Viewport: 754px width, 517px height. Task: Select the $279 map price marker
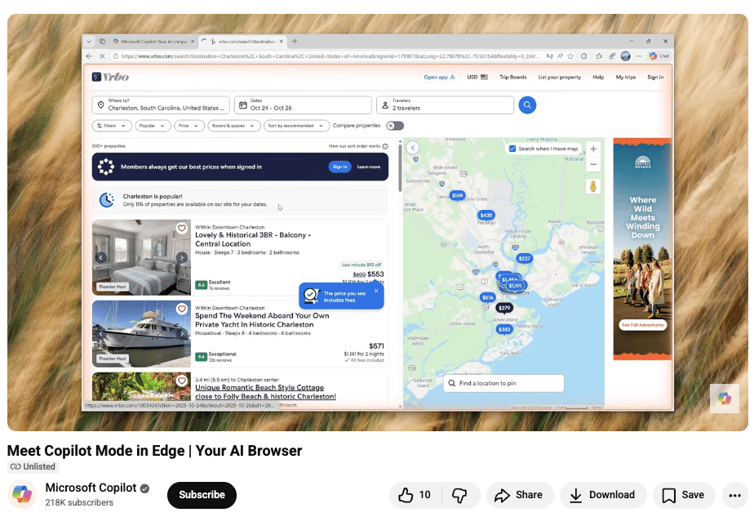click(504, 308)
